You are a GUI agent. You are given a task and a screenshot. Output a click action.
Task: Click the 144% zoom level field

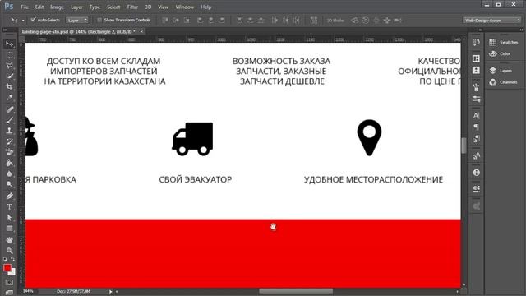click(x=28, y=291)
